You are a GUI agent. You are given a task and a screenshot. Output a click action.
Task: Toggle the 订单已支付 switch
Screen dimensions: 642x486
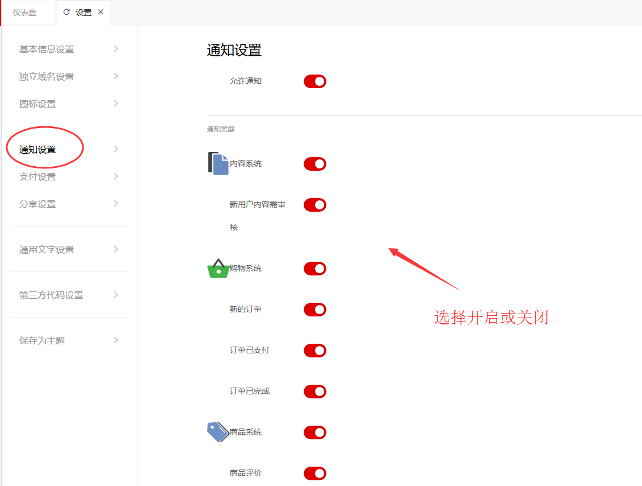[x=314, y=351]
